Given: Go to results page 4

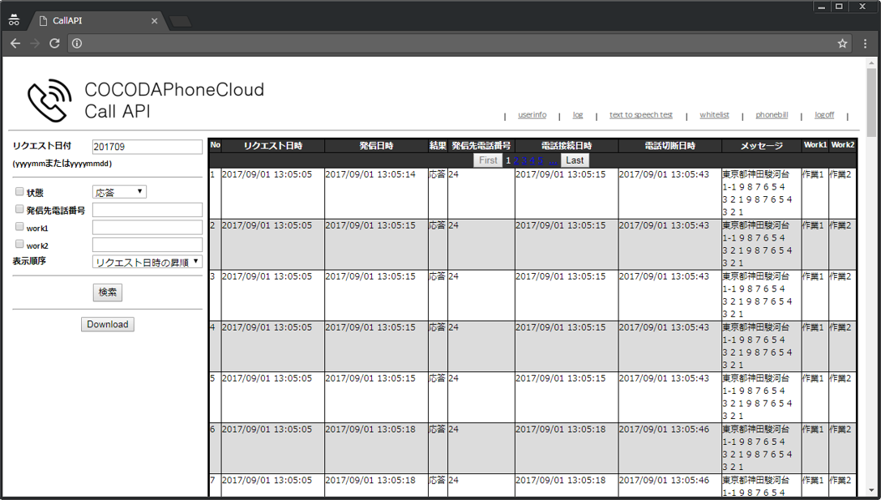Looking at the screenshot, I should pyautogui.click(x=532, y=160).
